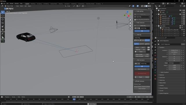Toggle X-ray mode icon in viewport header
Image resolution: width=186 pixels, height=105 pixels.
click(142, 6)
